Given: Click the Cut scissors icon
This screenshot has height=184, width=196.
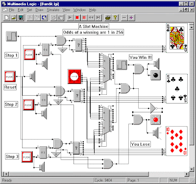Looking at the screenshot, I should (30, 18).
